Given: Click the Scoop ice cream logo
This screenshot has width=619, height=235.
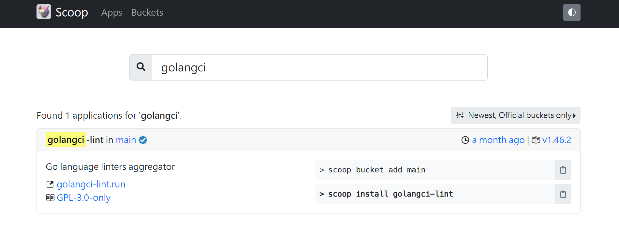Looking at the screenshot, I should [44, 12].
